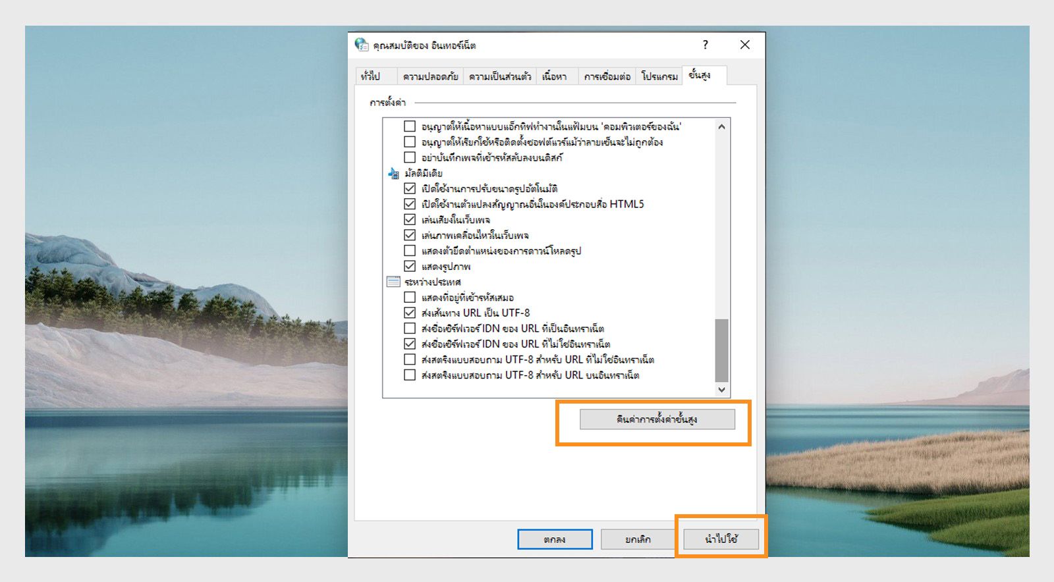
Task: Click the คืนค่าการตั้งค่าขั้นสูง button
Action: pos(657,419)
